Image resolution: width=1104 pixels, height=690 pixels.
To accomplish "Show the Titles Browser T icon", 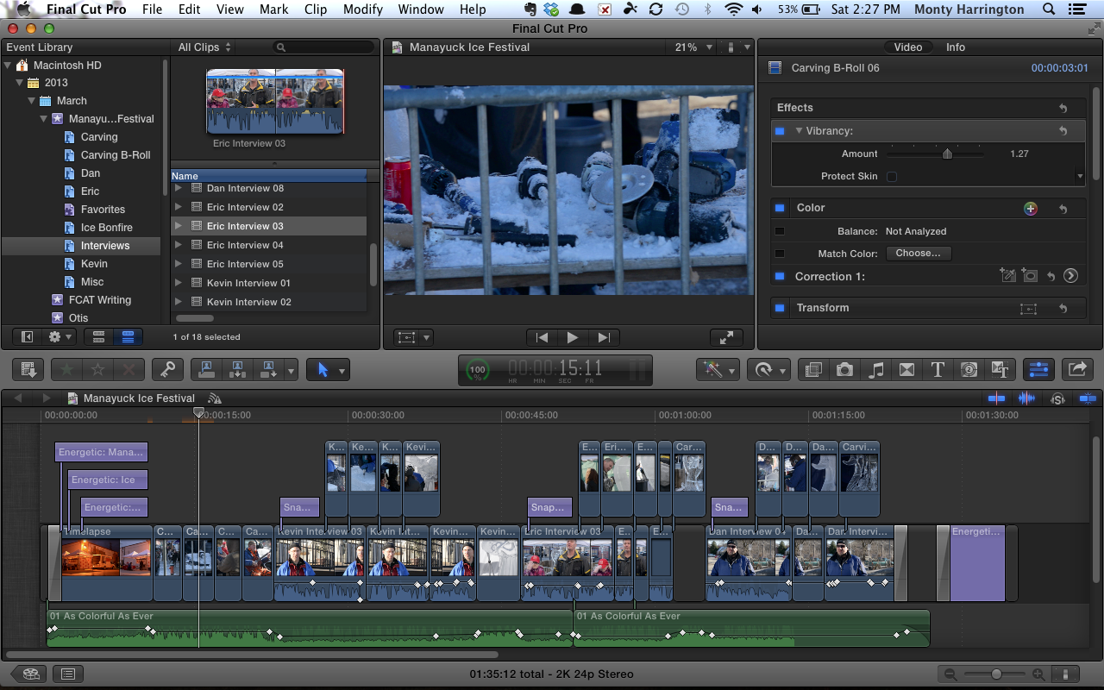I will click(938, 370).
